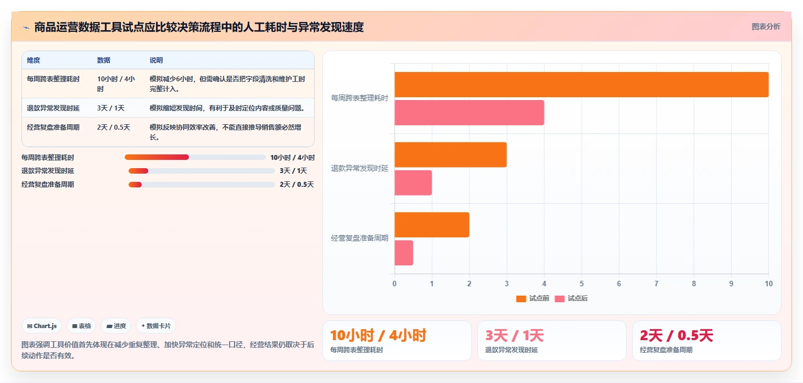Image resolution: width=803 pixels, height=383 pixels.
Task: Click the 图表分析 label in header
Action: tap(766, 26)
